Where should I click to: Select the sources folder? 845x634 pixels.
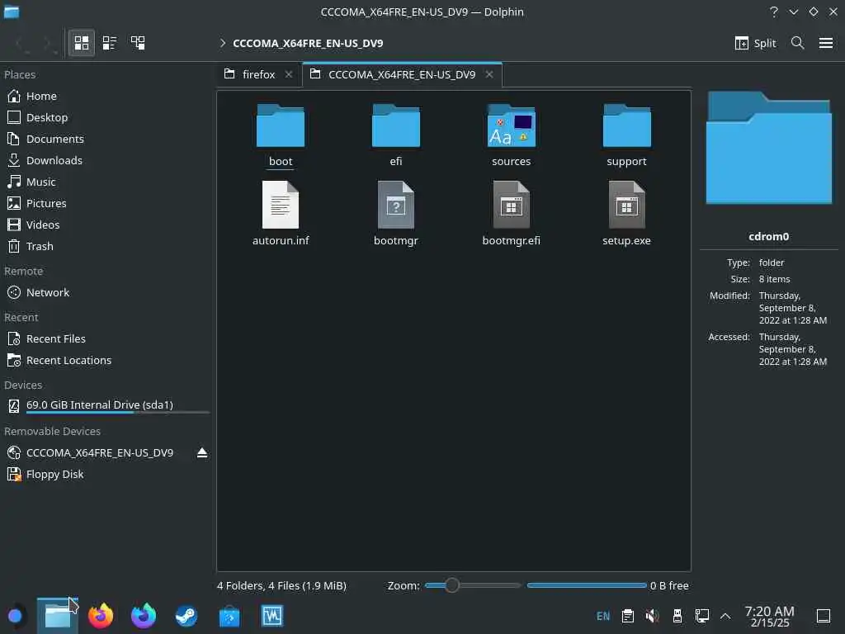(511, 135)
